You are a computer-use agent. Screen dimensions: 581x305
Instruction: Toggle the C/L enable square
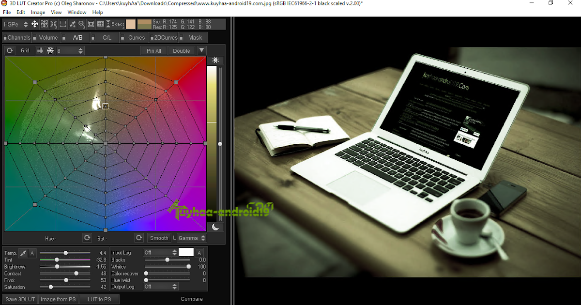pyautogui.click(x=93, y=38)
